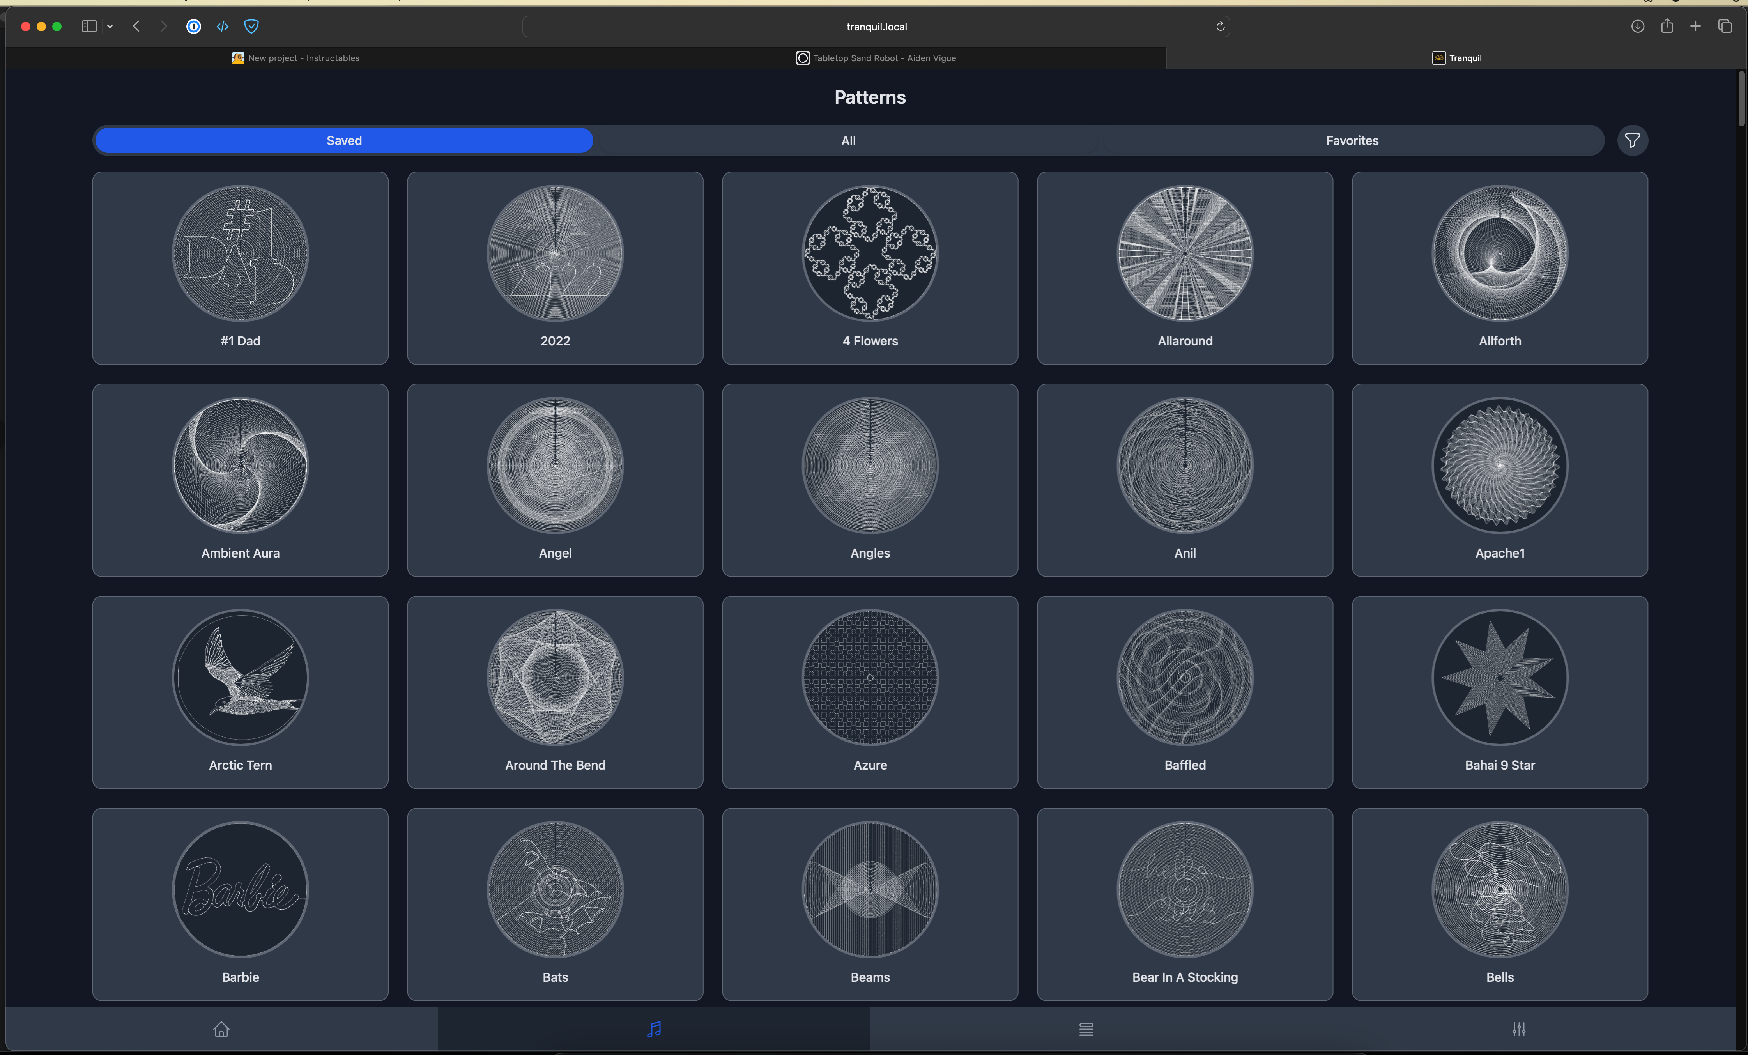Open the AdGuard shield extension icon
The height and width of the screenshot is (1055, 1748).
(x=252, y=26)
